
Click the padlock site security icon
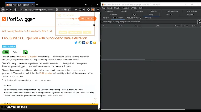point(26,9)
